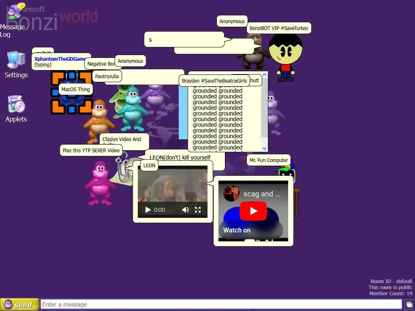Click the MacOS Thing name tag
This screenshot has width=415, height=311.
pyautogui.click(x=75, y=89)
